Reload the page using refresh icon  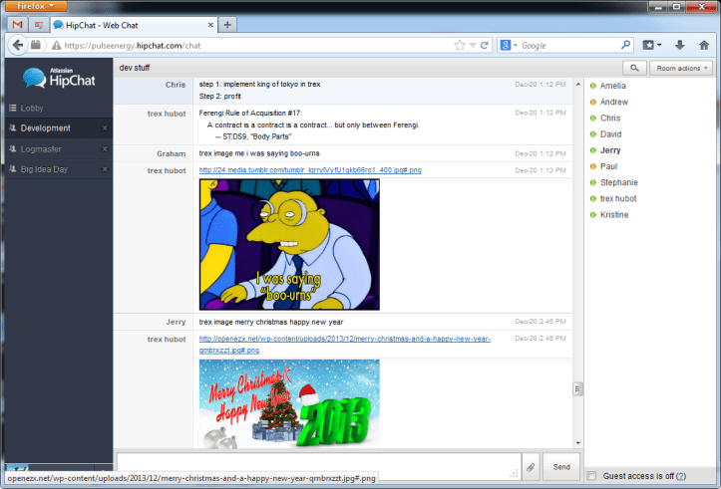[x=485, y=45]
